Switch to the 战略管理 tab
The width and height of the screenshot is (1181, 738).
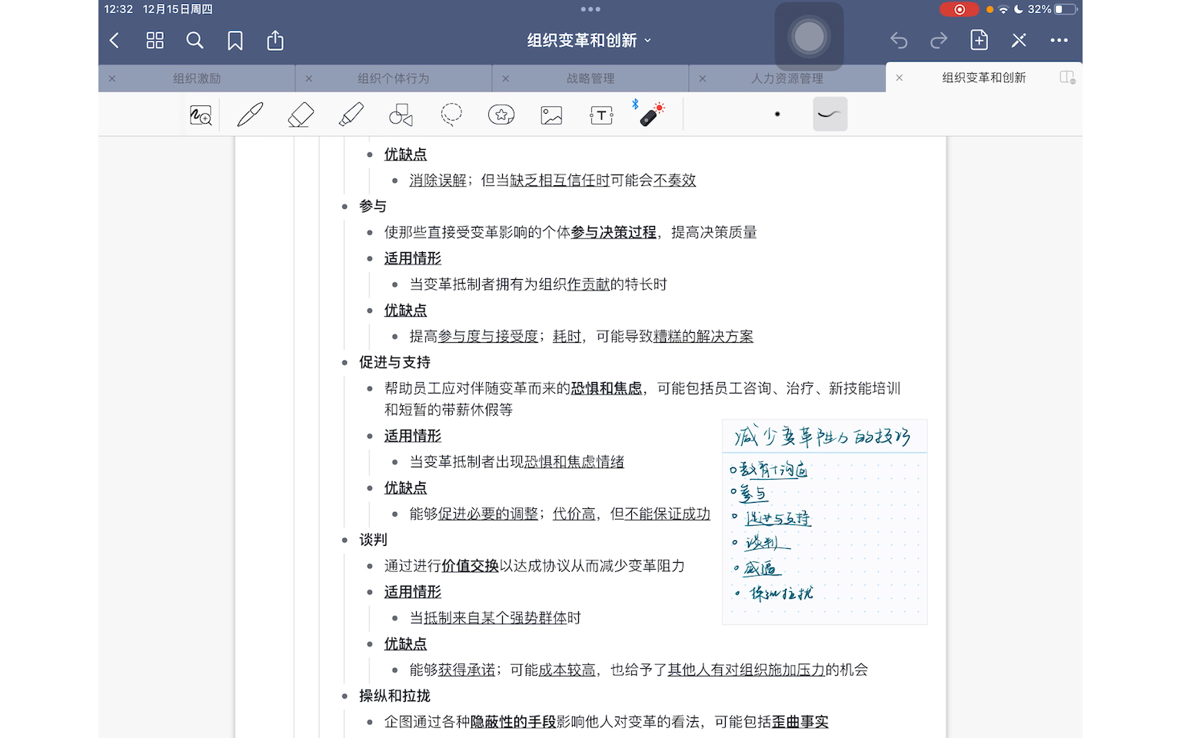tap(590, 78)
